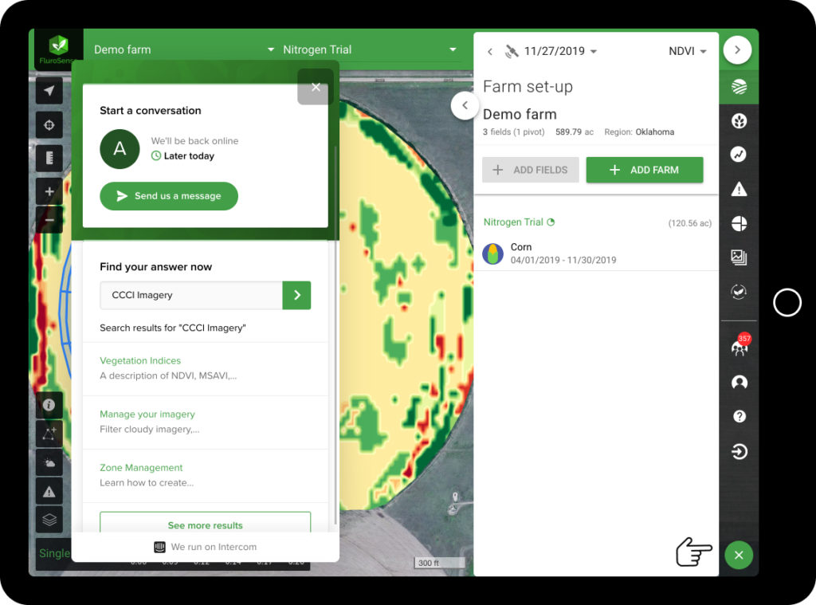Viewport: 816px width, 605px height.
Task: Click the map alert triangle tool
Action: pyautogui.click(x=49, y=492)
